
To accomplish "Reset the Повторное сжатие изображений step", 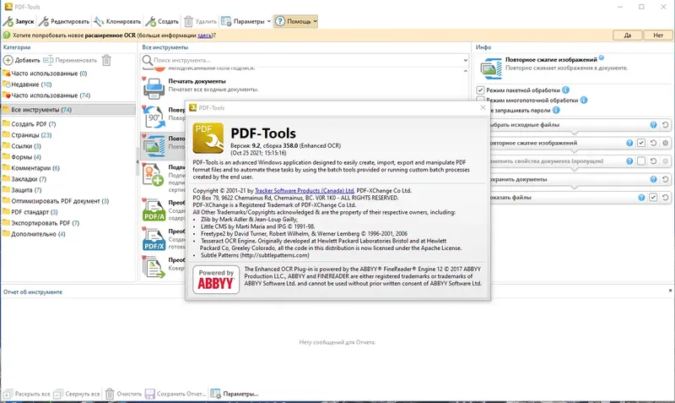I will click(x=653, y=143).
